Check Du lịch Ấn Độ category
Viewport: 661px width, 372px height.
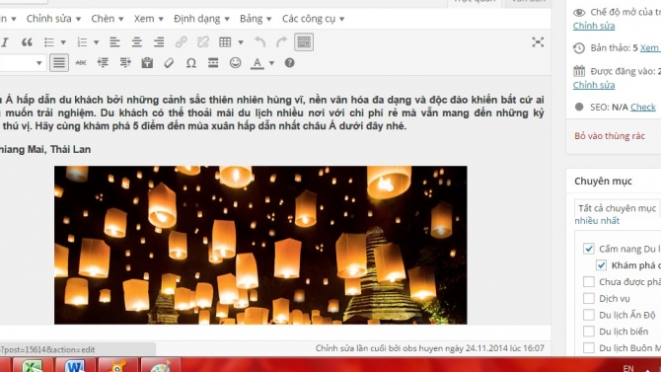[x=589, y=315]
